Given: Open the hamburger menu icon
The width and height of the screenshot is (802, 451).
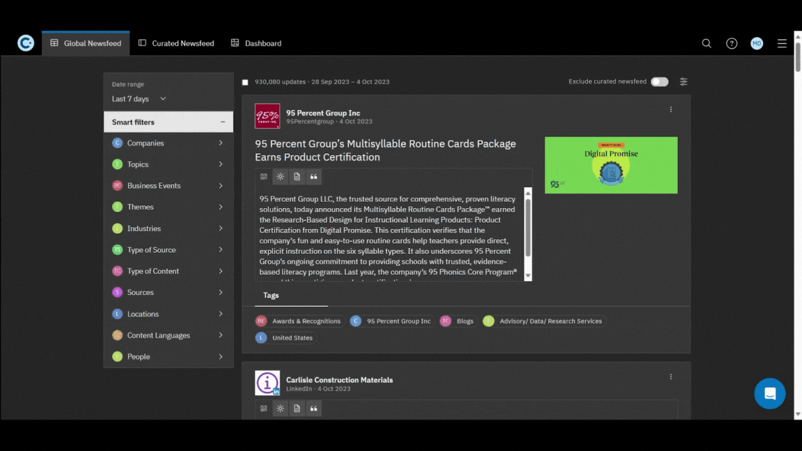Looking at the screenshot, I should pyautogui.click(x=782, y=43).
